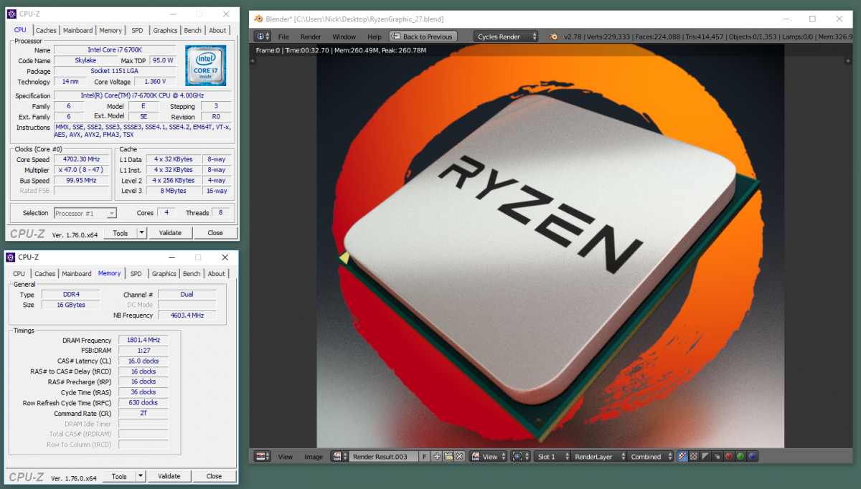Click Close button at bottom of top CPU-Z window
The image size is (861, 489).
(215, 233)
